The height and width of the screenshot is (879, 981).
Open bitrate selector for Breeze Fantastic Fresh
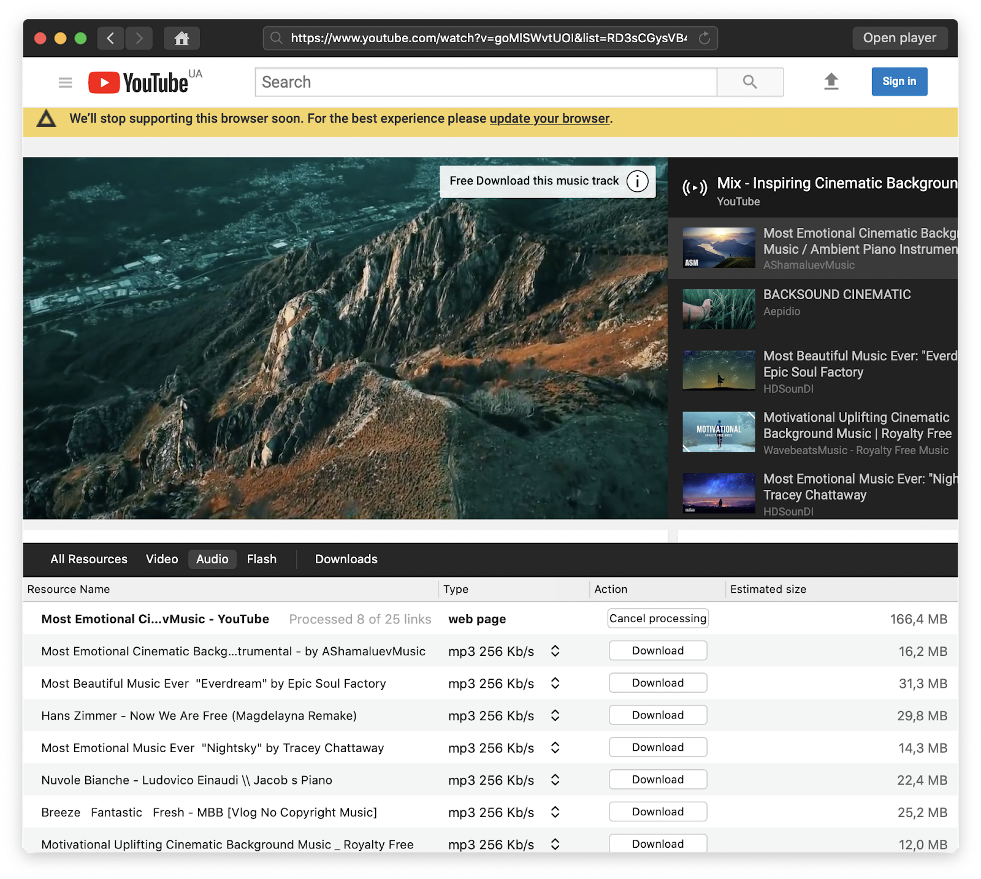pos(555,812)
